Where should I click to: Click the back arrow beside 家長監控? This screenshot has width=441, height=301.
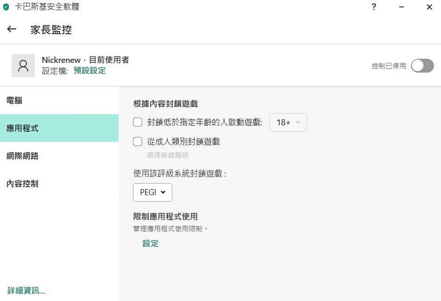[12, 29]
